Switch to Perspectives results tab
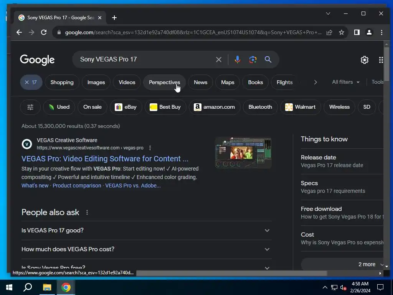The width and height of the screenshot is (393, 295). click(164, 82)
